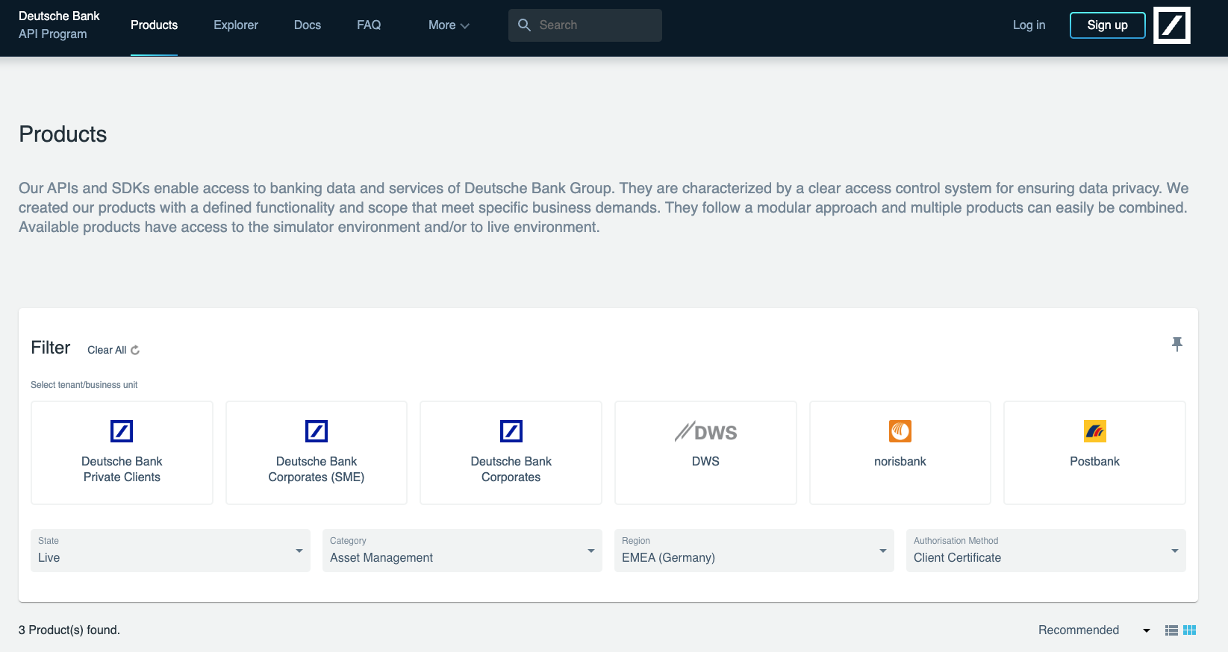Select Deutsche Bank Private Clients tenant card

coord(122,453)
